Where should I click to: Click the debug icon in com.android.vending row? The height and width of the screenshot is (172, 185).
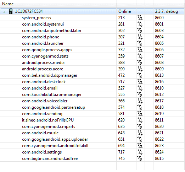point(140,114)
